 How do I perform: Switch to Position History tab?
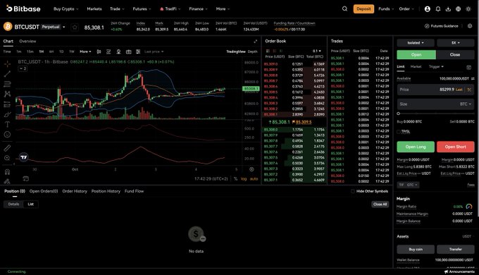(x=106, y=191)
